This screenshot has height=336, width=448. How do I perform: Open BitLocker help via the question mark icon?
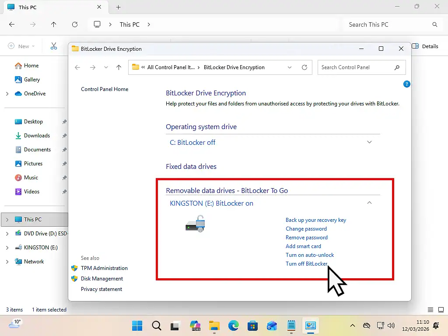tap(406, 84)
